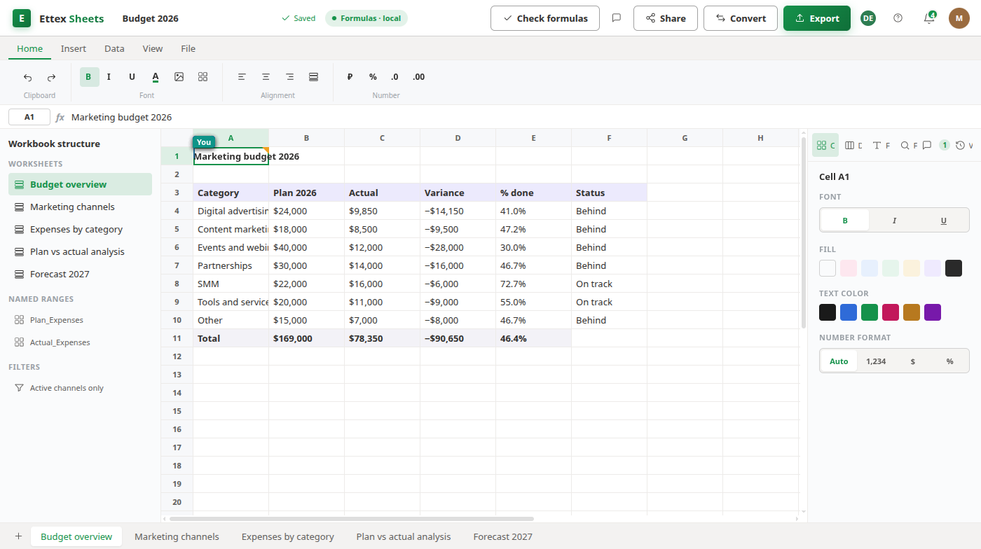Image resolution: width=981 pixels, height=549 pixels.
Task: Click the insert image icon in toolbar
Action: coord(179,77)
